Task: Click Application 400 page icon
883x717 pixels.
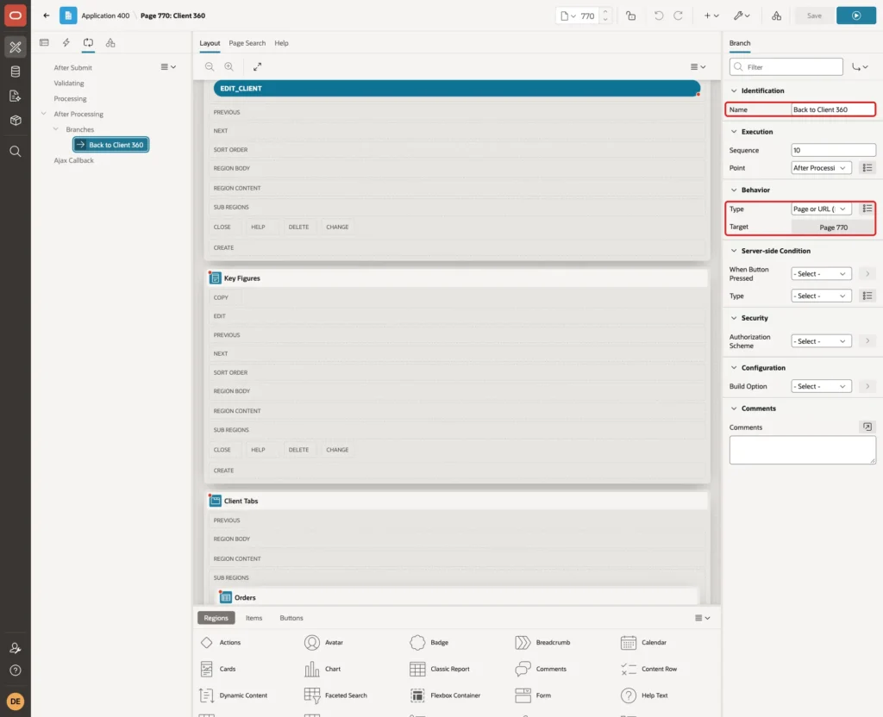Action: click(68, 16)
